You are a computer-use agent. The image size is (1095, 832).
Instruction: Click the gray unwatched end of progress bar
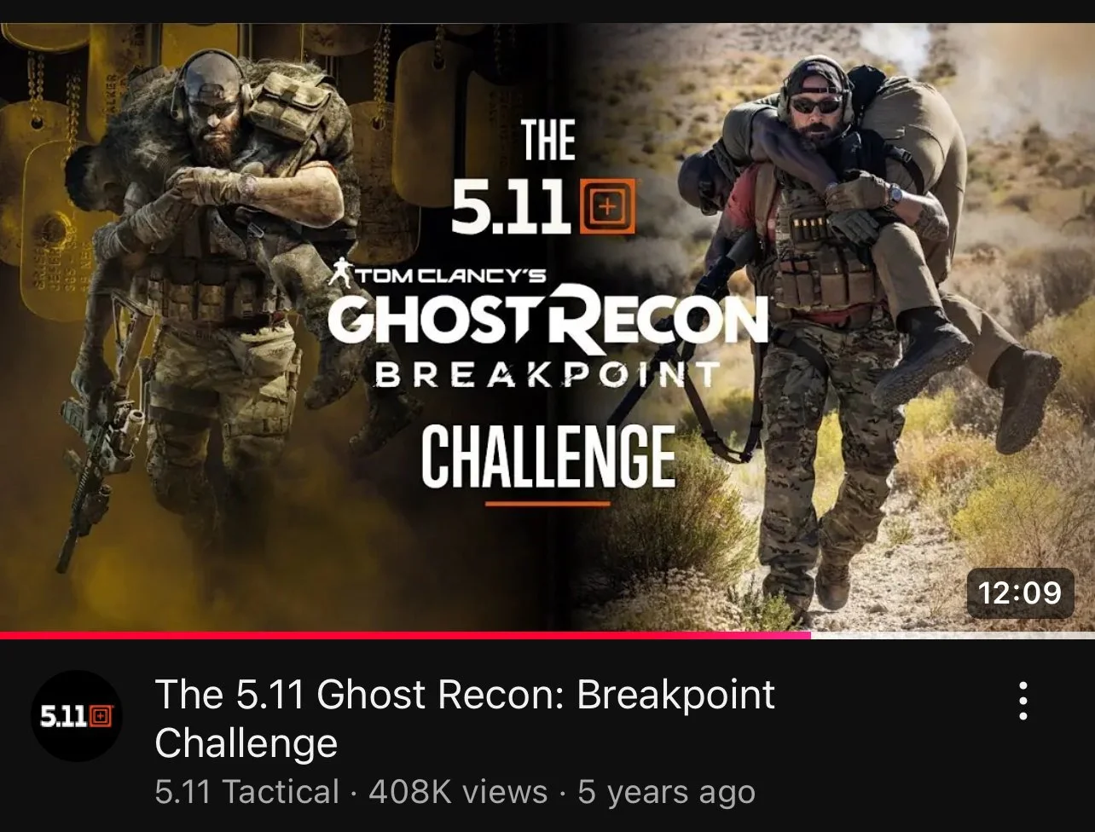point(953,635)
